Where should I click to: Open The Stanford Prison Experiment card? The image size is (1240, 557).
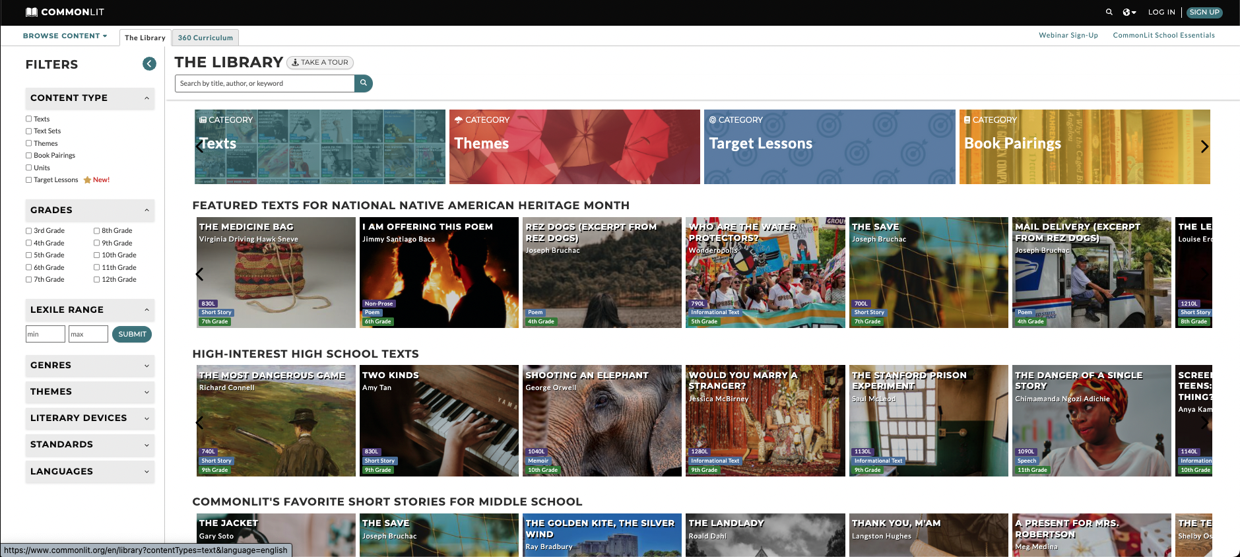coord(929,421)
